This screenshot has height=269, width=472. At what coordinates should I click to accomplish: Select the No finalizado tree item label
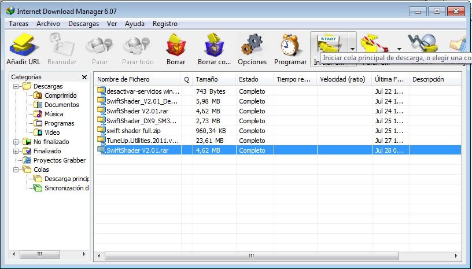[x=51, y=142]
